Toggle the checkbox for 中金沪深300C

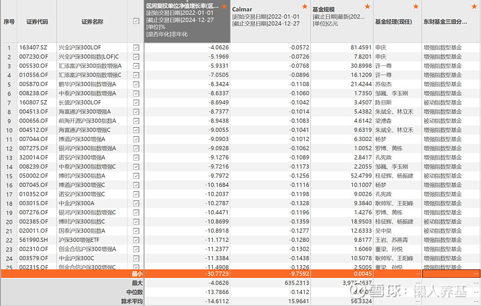point(136,258)
